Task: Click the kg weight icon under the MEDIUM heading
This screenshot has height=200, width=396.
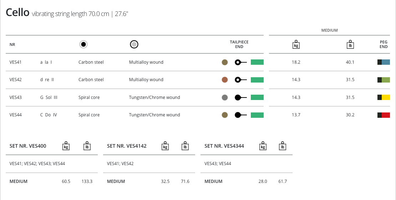Action: point(296,44)
